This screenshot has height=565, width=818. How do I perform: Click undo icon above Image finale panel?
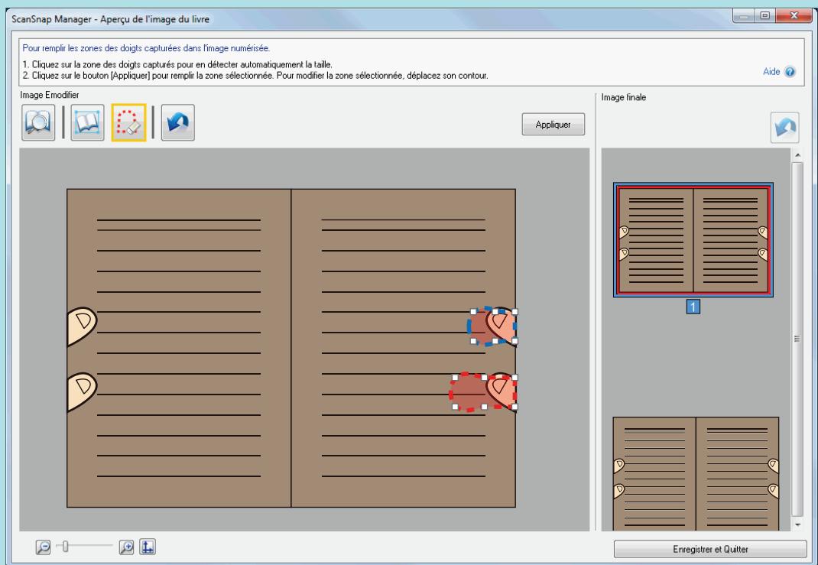(784, 128)
